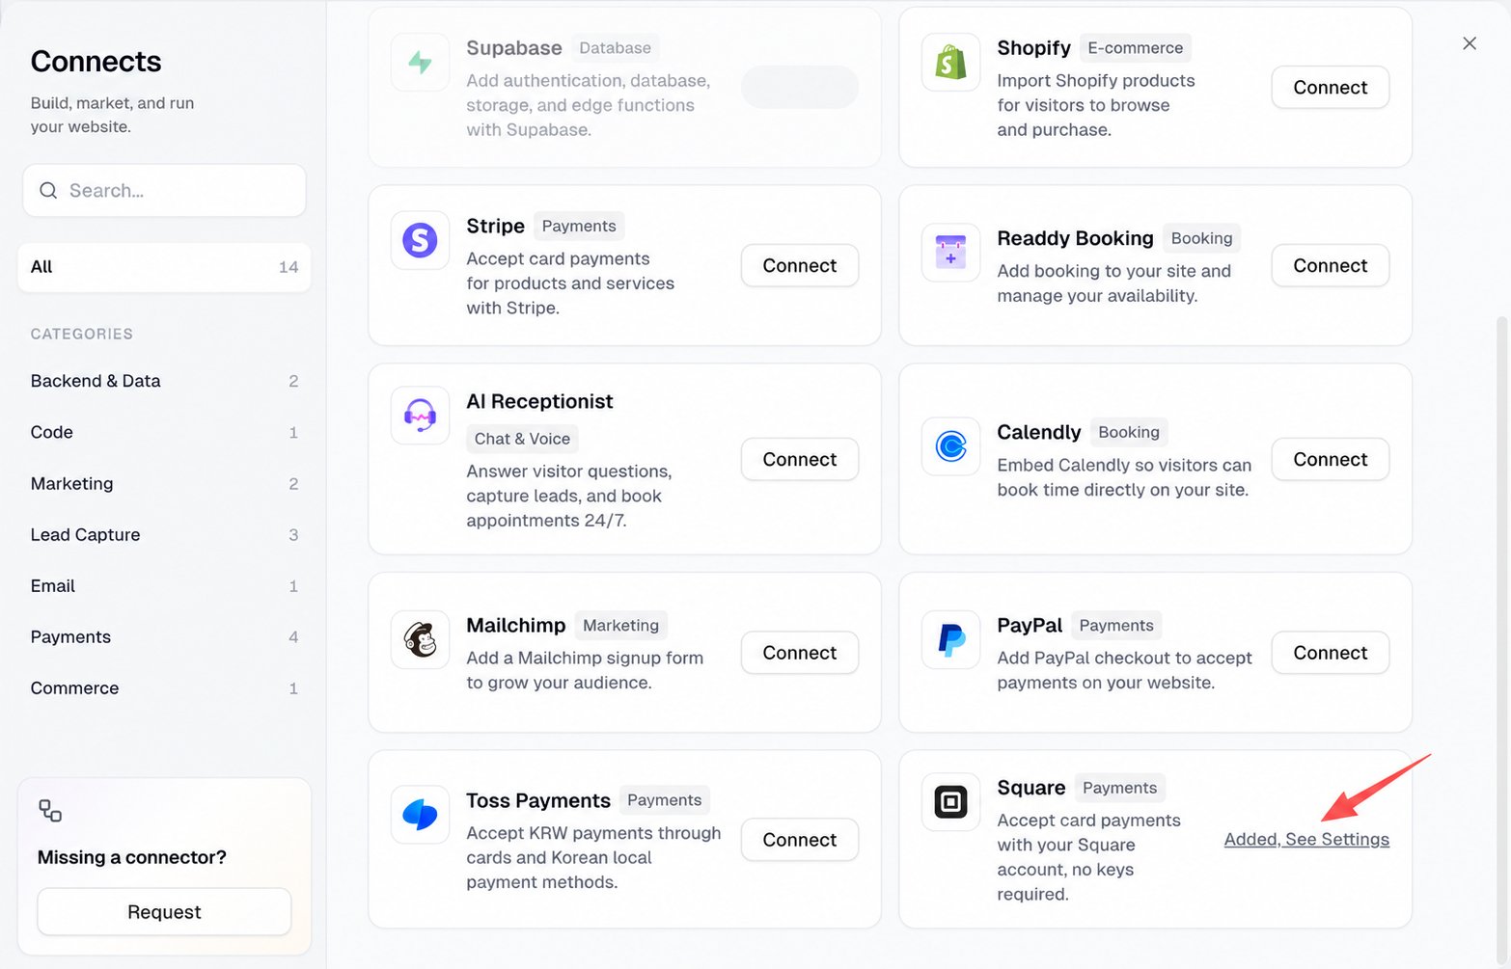This screenshot has width=1511, height=969.
Task: Click the Square logo icon
Action: pyautogui.click(x=950, y=802)
